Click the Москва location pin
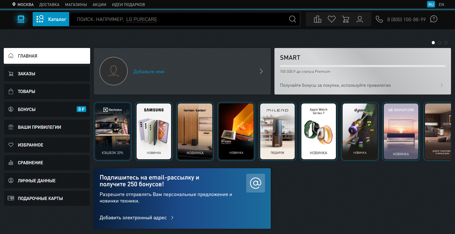This screenshot has width=455, height=234. click(x=14, y=4)
